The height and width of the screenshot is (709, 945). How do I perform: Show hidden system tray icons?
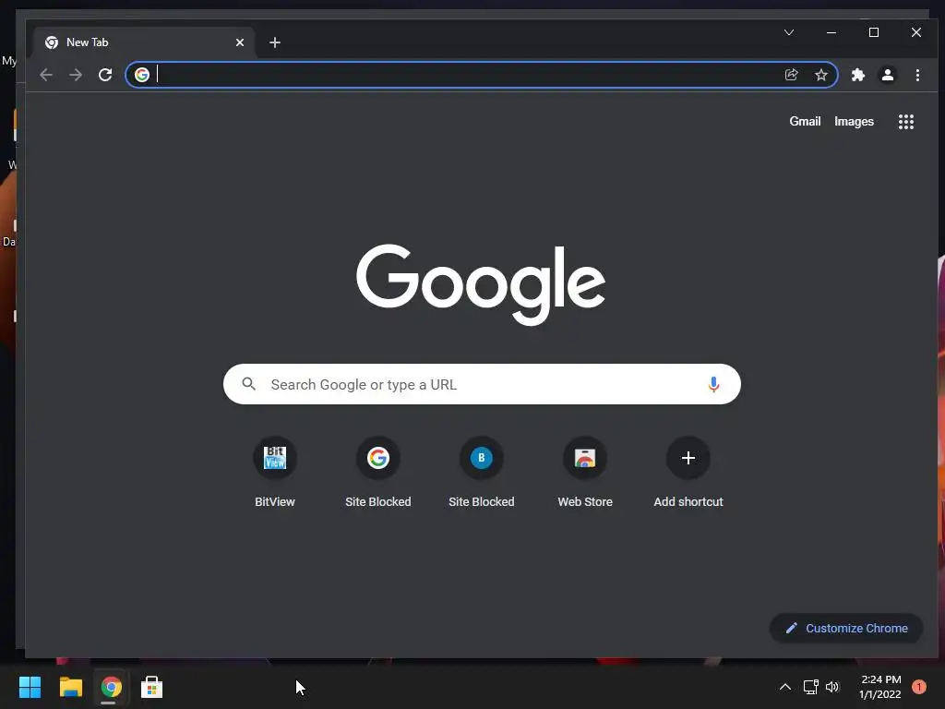pyautogui.click(x=784, y=687)
